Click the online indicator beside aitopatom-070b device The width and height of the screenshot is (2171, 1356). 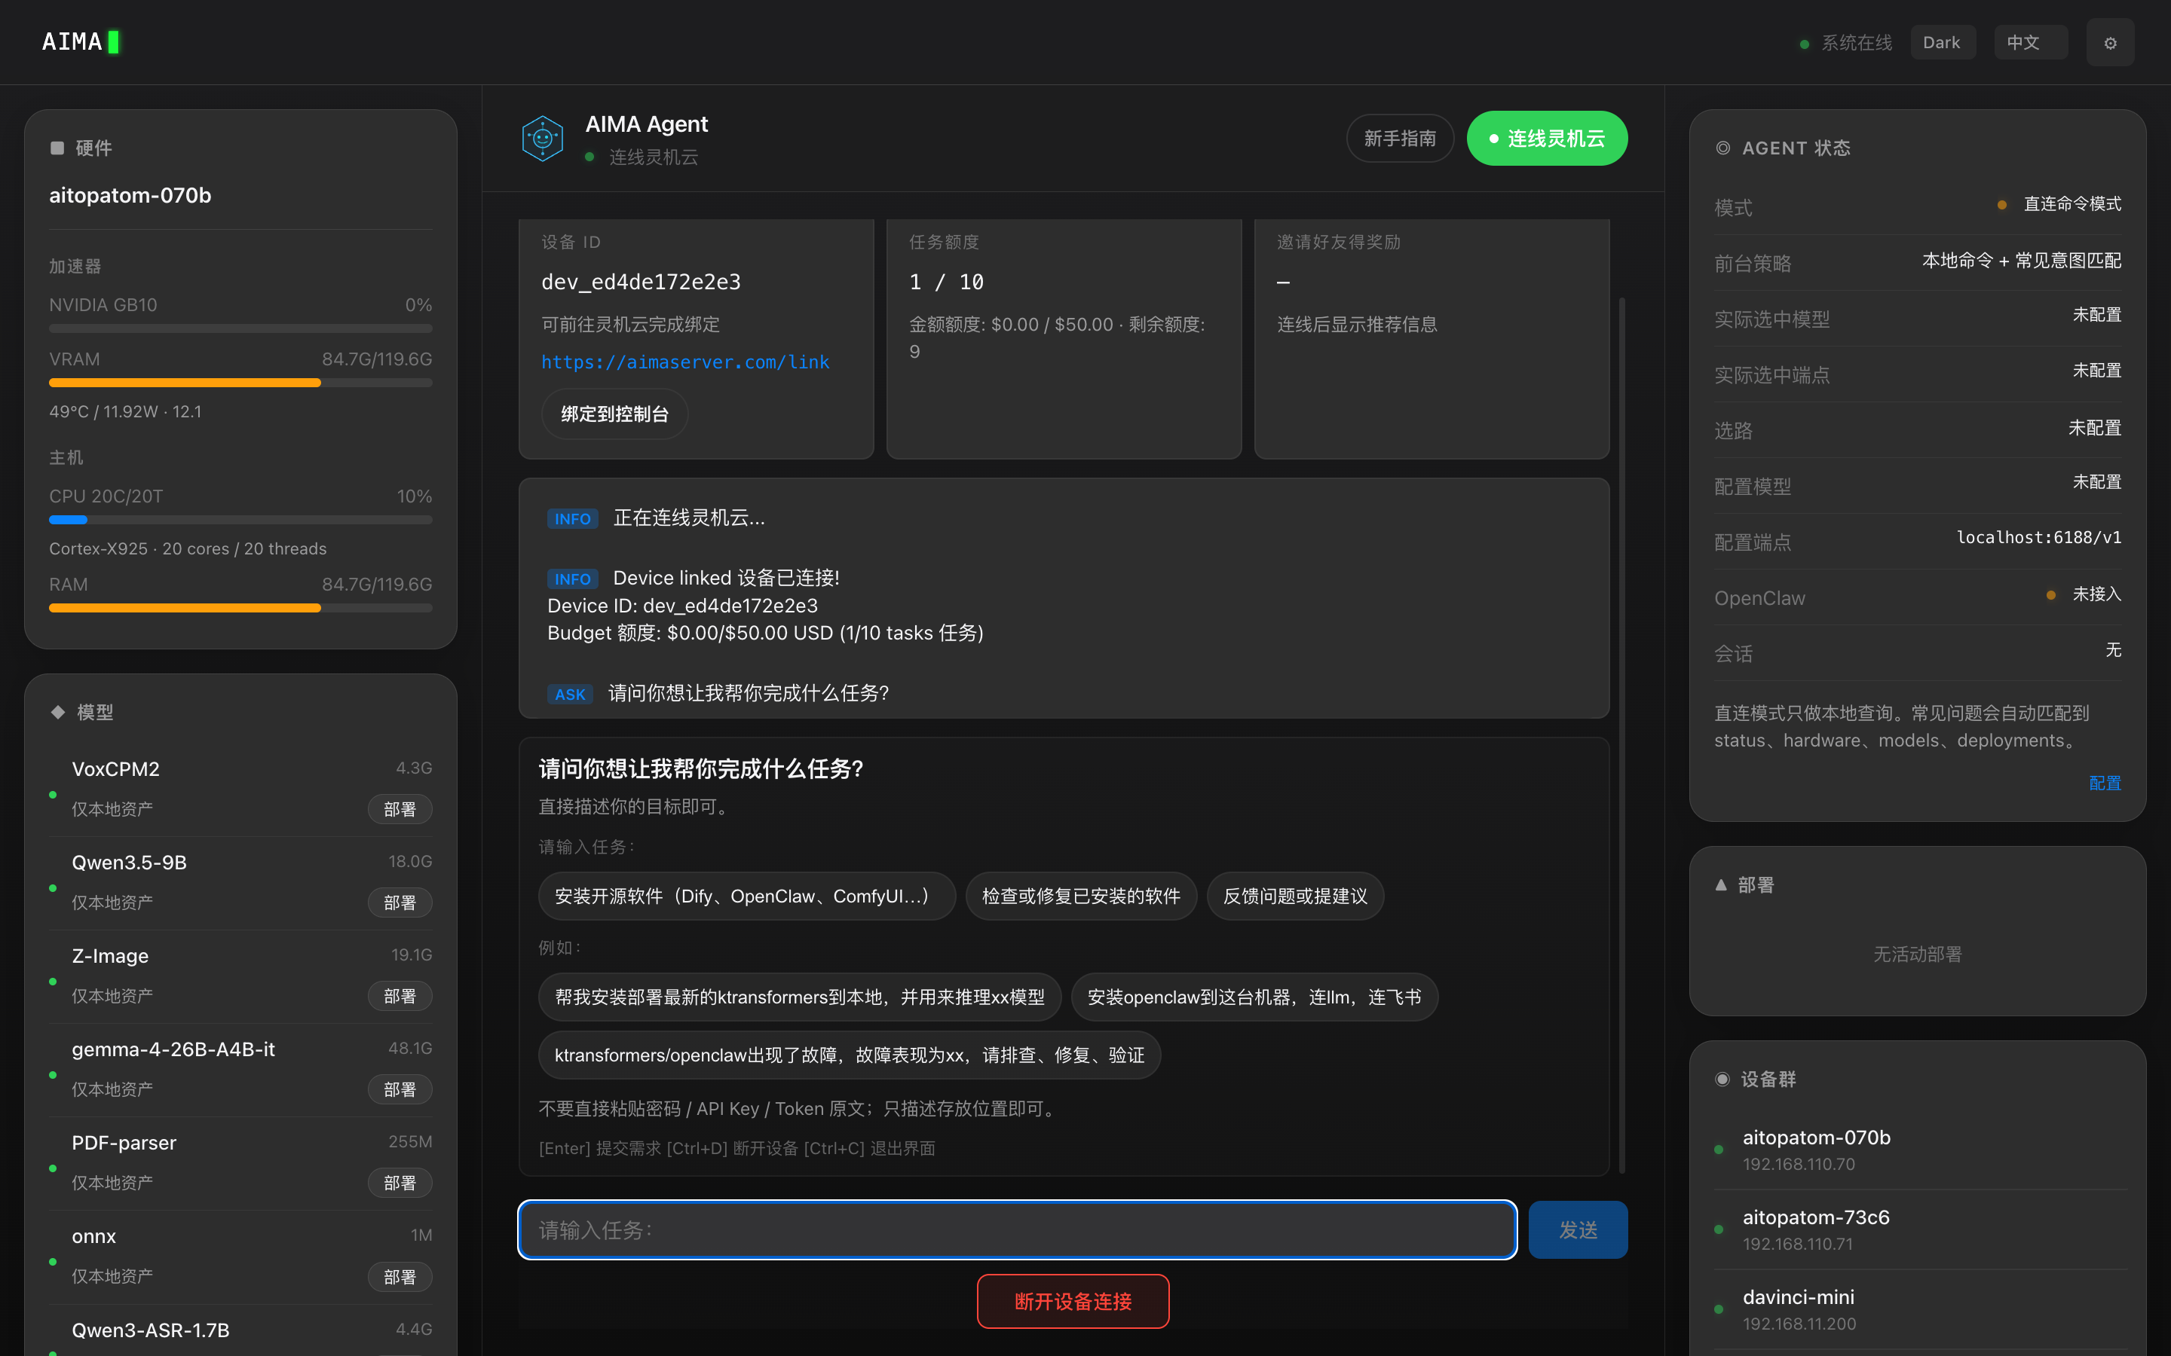pyautogui.click(x=1719, y=1148)
